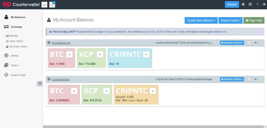Open the BTC dropdown under Criptonoticias
The width and height of the screenshot is (267, 128).
point(74,91)
